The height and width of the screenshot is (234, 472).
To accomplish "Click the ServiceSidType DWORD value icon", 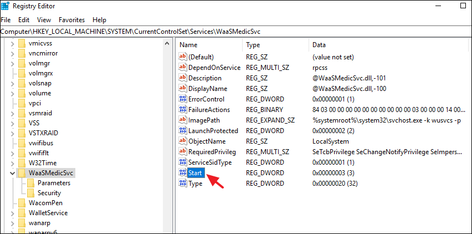I will pos(183,162).
